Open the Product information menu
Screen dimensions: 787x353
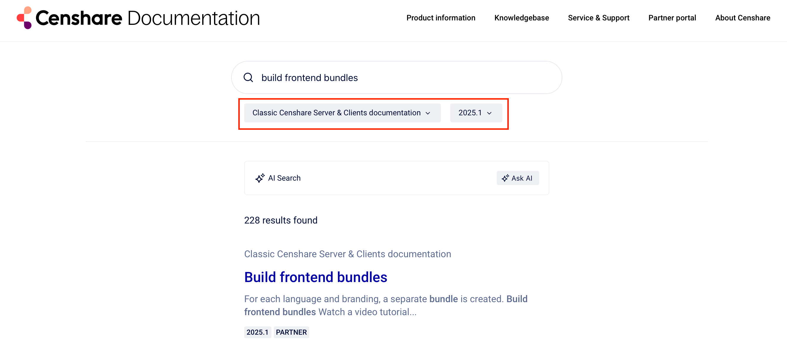click(x=441, y=18)
